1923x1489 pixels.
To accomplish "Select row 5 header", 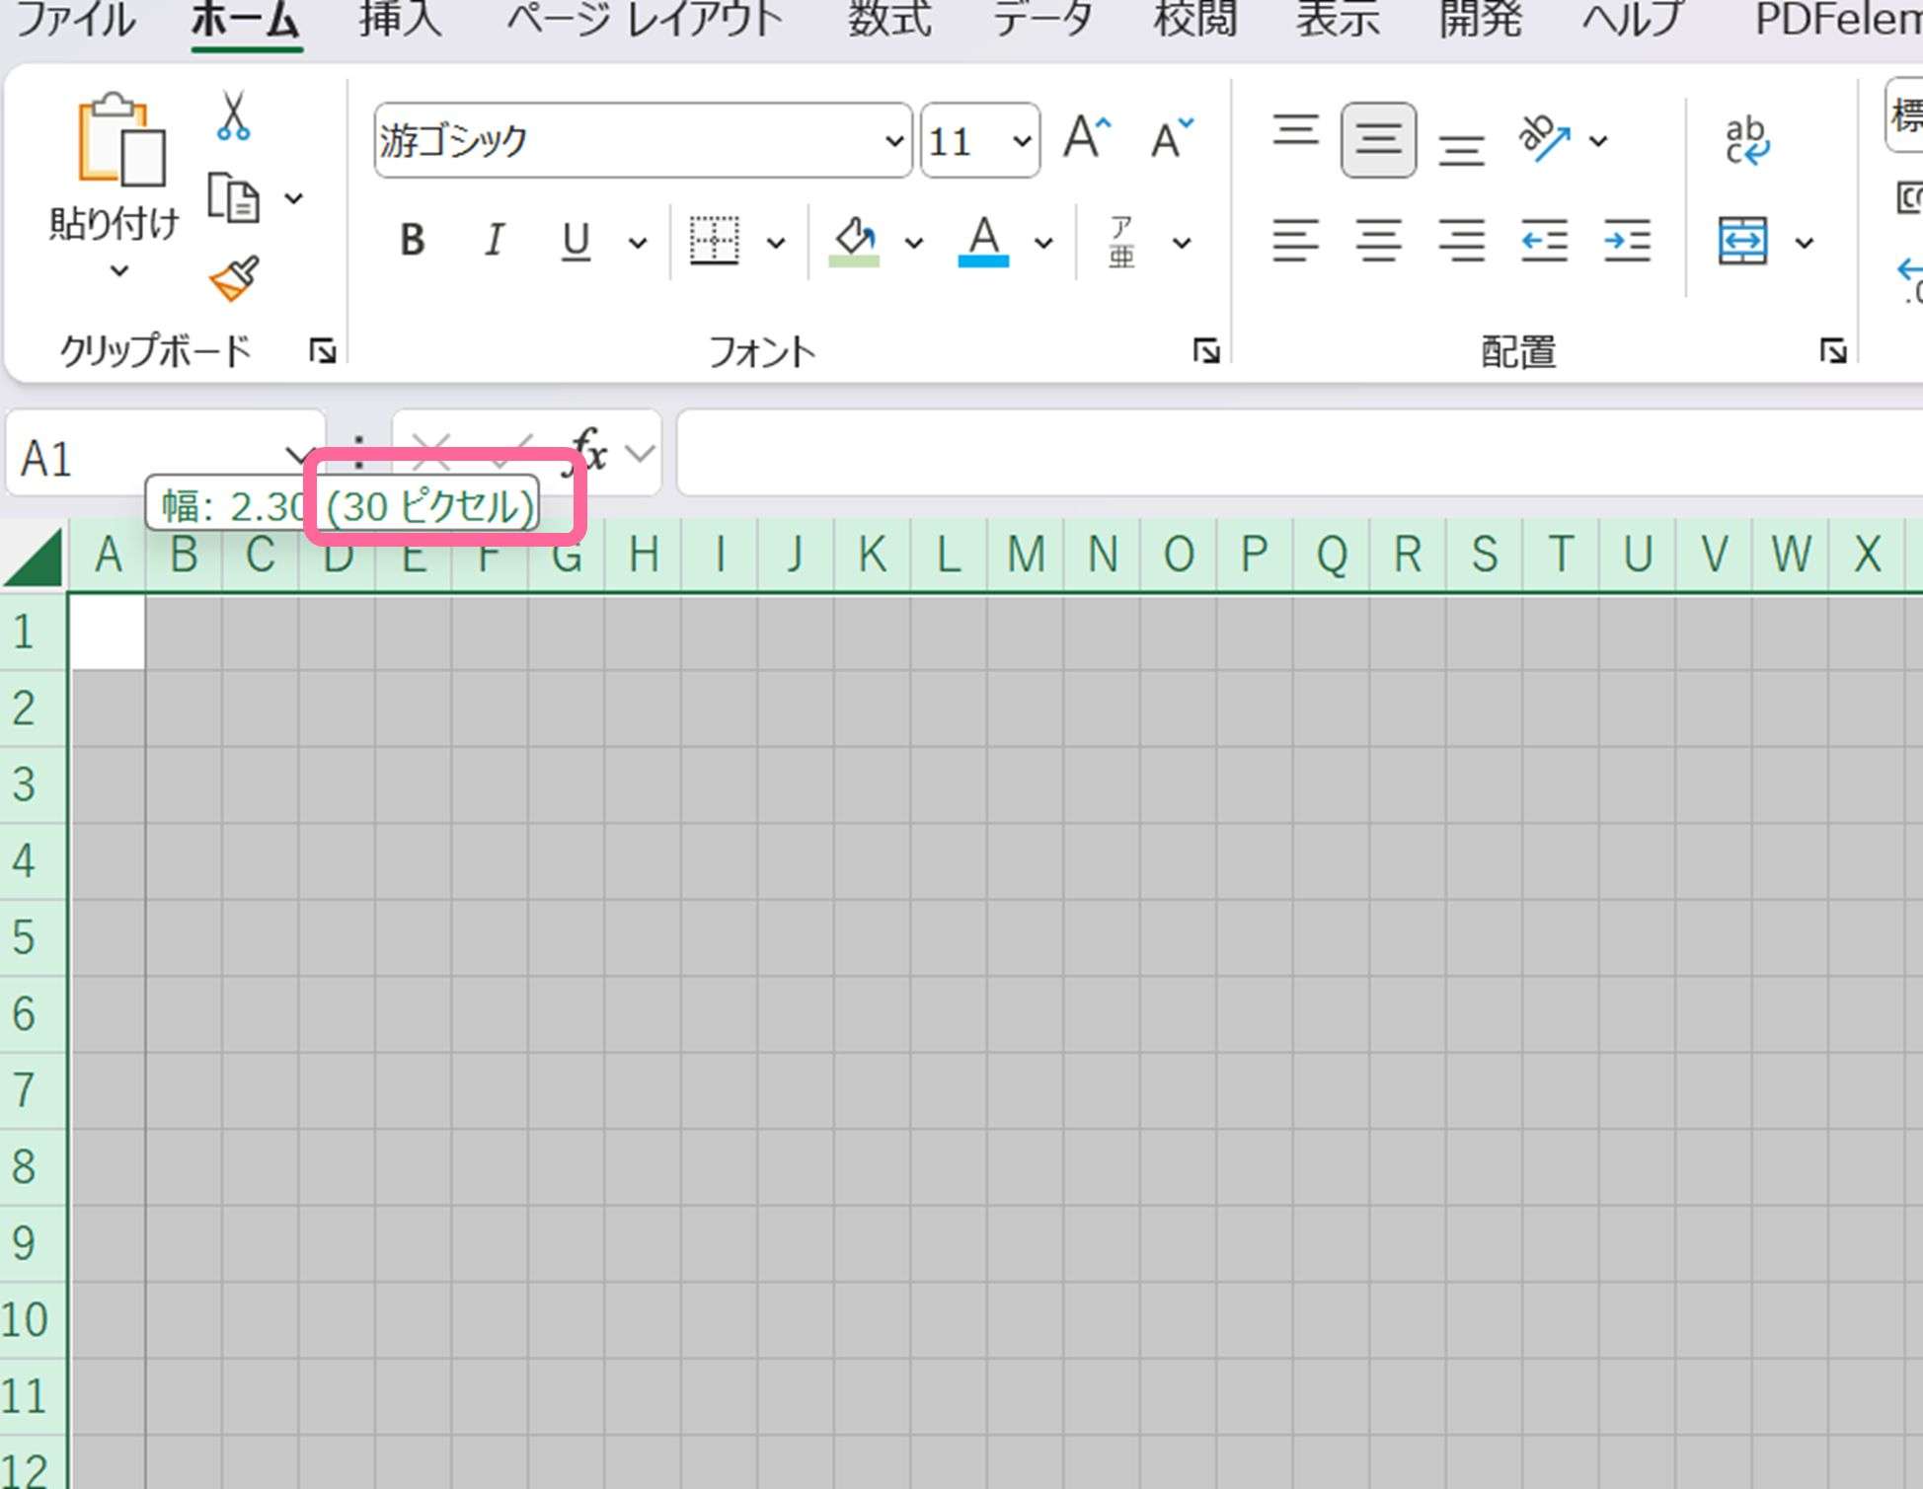I will point(34,937).
